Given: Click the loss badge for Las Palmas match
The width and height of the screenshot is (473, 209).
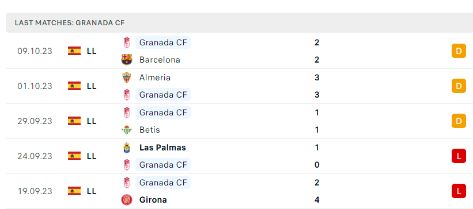Looking at the screenshot, I should (459, 156).
